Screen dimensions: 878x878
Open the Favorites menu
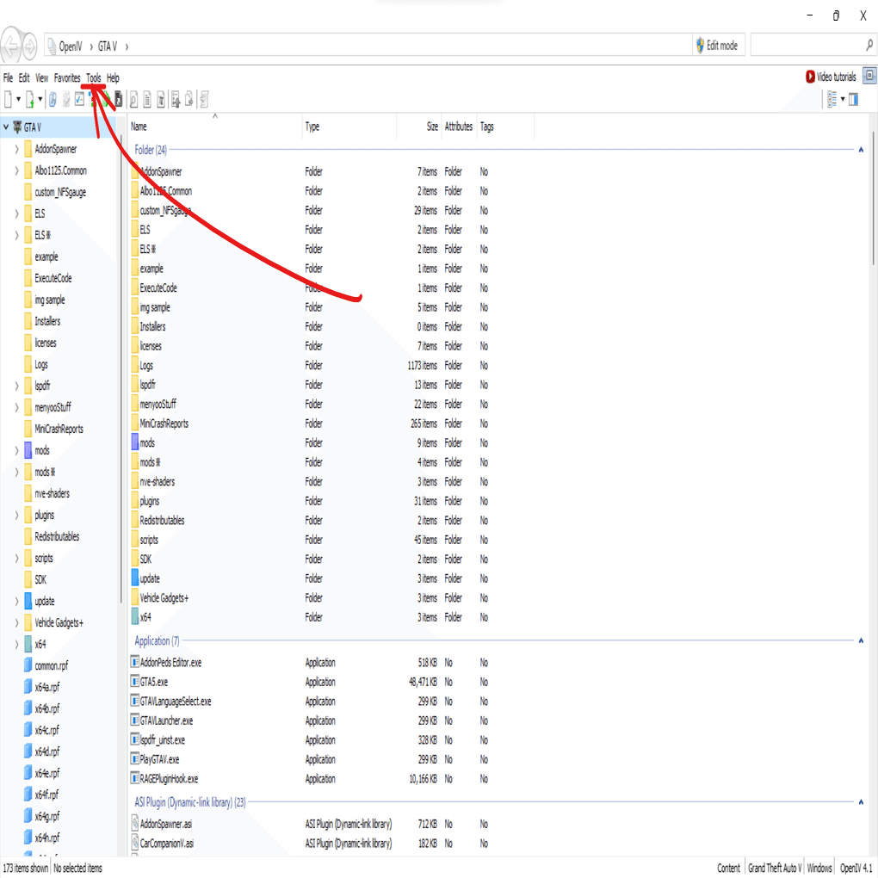point(67,77)
